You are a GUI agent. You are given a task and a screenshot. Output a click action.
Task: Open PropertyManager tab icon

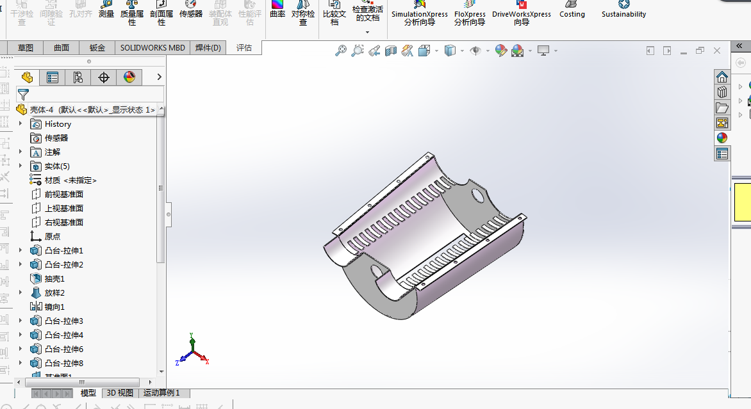[x=52, y=77]
